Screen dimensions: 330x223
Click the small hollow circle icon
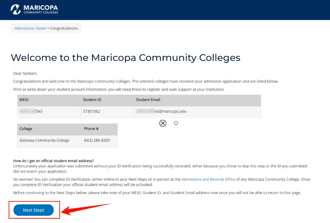pyautogui.click(x=176, y=123)
